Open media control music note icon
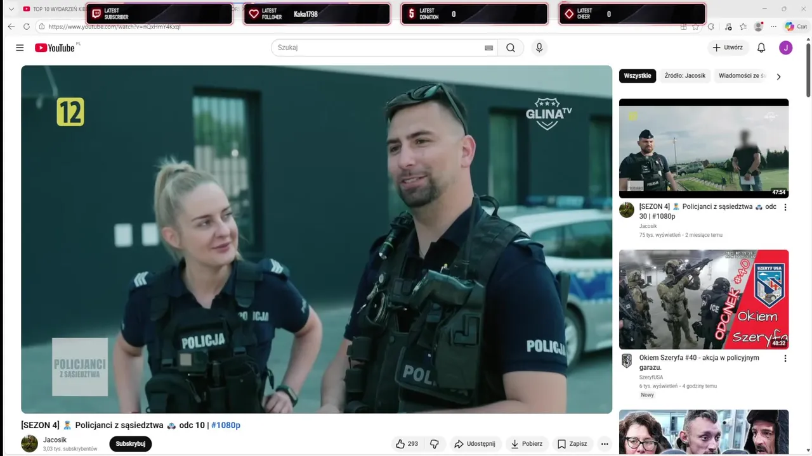This screenshot has height=456, width=812. [728, 27]
